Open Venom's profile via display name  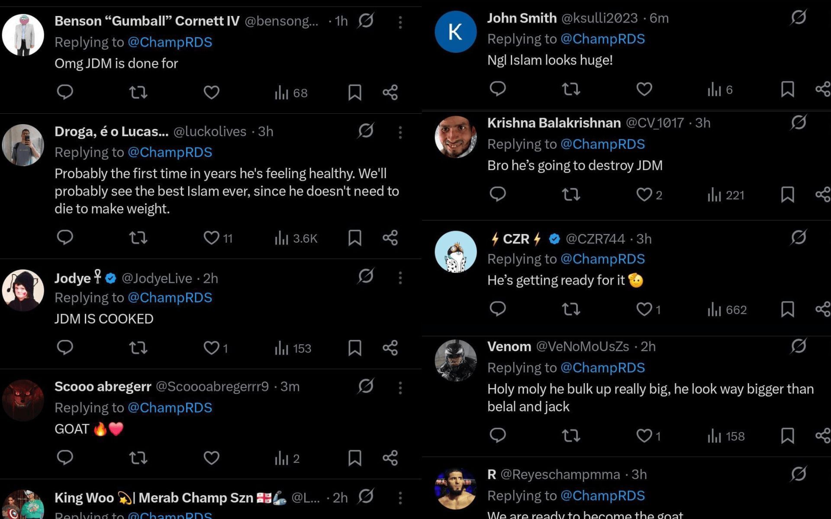509,346
